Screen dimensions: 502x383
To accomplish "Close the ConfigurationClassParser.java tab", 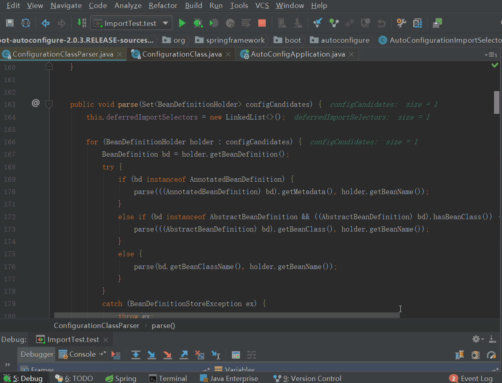I will click(120, 54).
